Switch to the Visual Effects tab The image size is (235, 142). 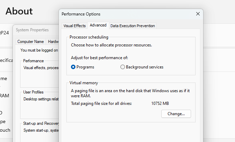coord(74,26)
